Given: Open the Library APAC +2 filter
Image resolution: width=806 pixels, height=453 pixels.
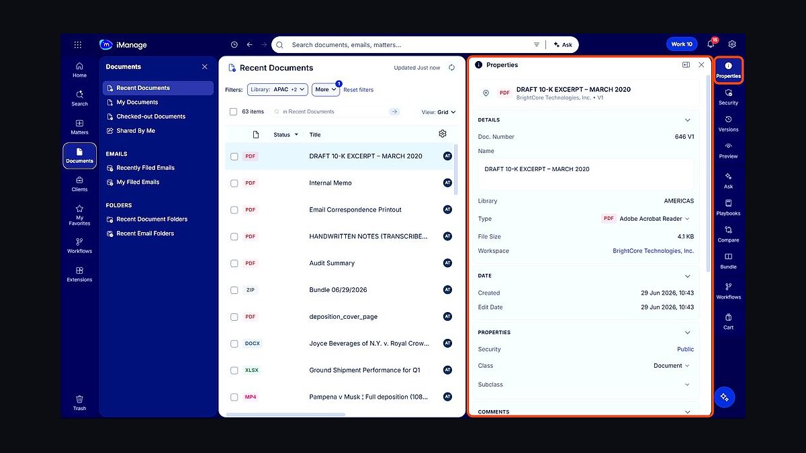Looking at the screenshot, I should pyautogui.click(x=277, y=89).
